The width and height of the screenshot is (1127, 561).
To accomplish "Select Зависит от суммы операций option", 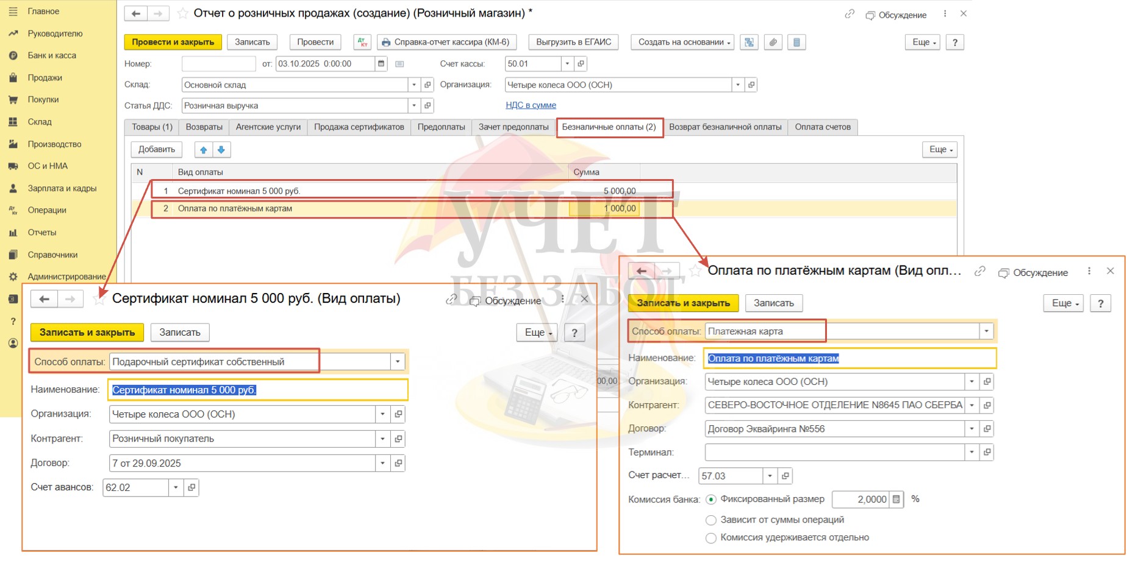I will (x=711, y=520).
